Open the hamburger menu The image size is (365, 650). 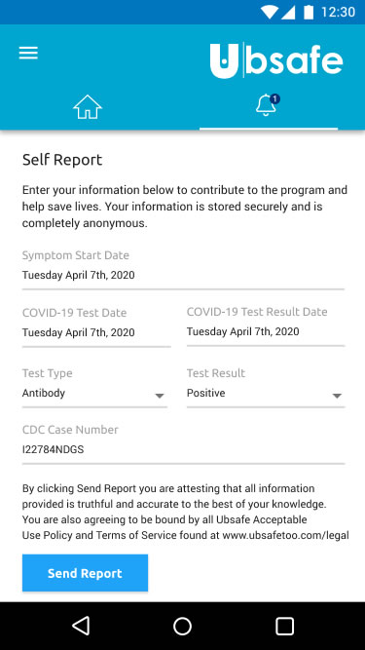click(28, 53)
